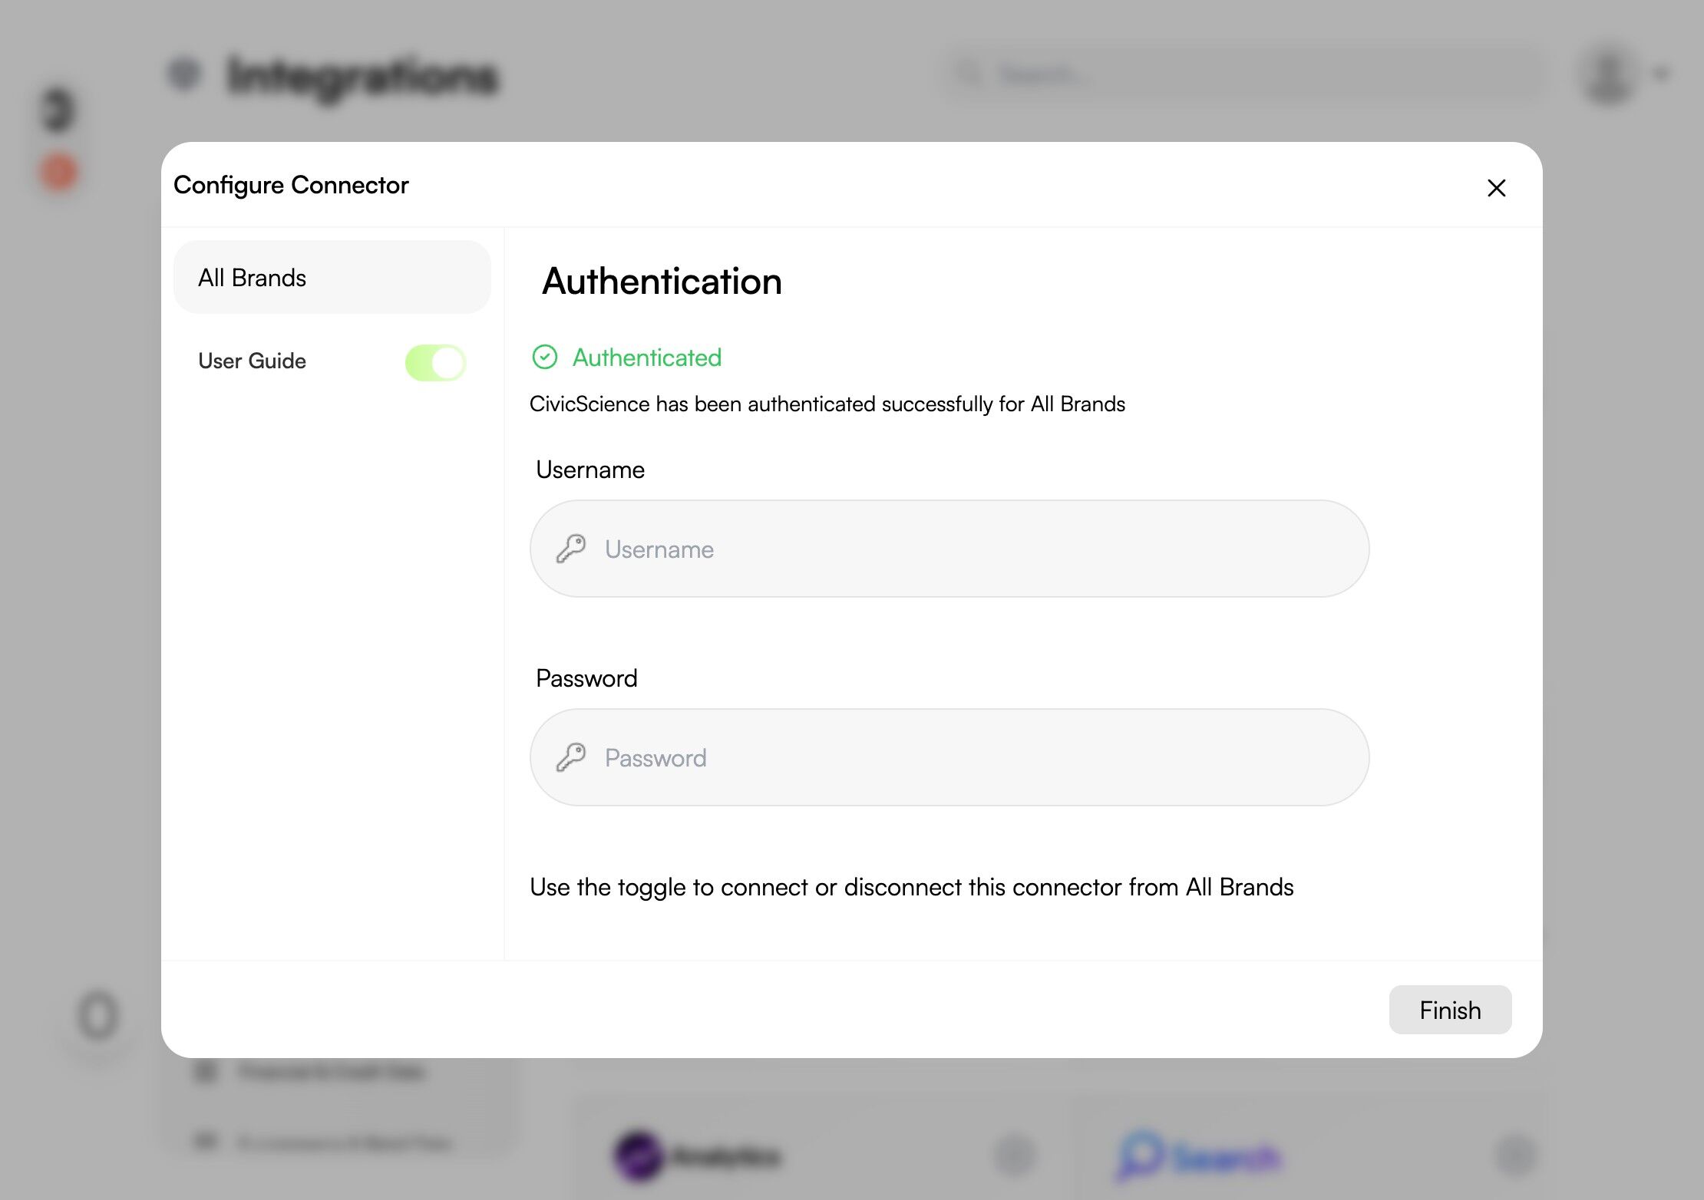This screenshot has width=1704, height=1200.
Task: Click the green Authenticated status text
Action: 646,358
